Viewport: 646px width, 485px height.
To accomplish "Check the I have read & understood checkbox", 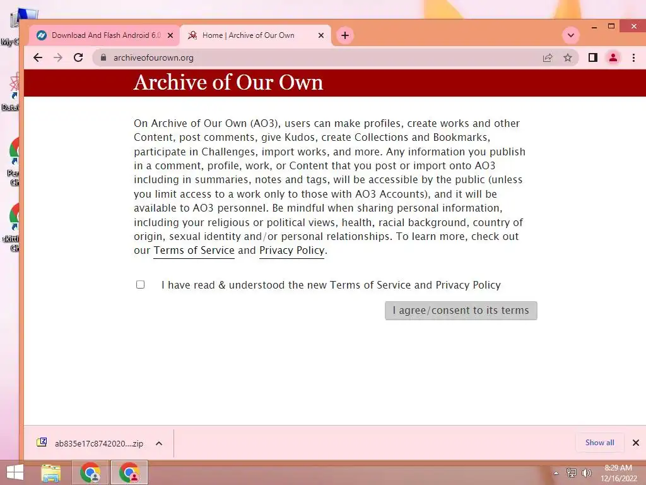I will click(141, 285).
